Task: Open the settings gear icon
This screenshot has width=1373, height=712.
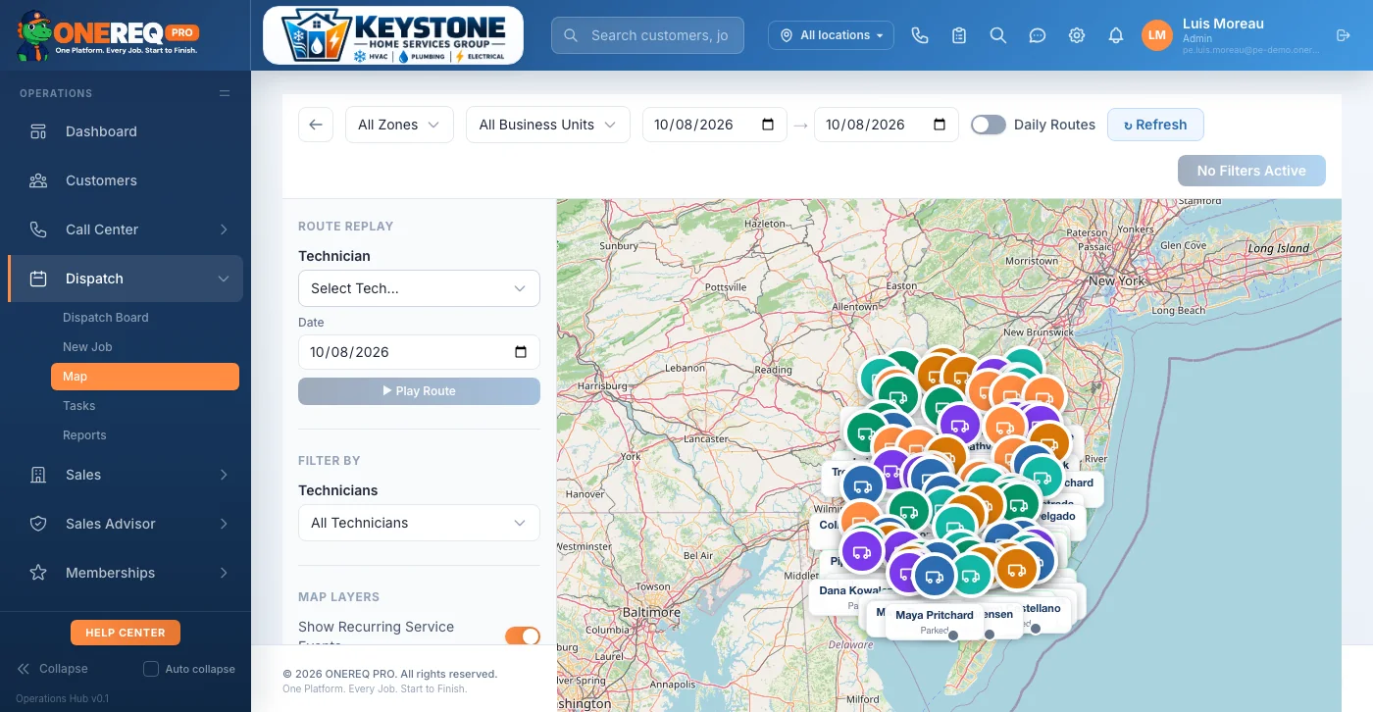Action: click(1077, 35)
